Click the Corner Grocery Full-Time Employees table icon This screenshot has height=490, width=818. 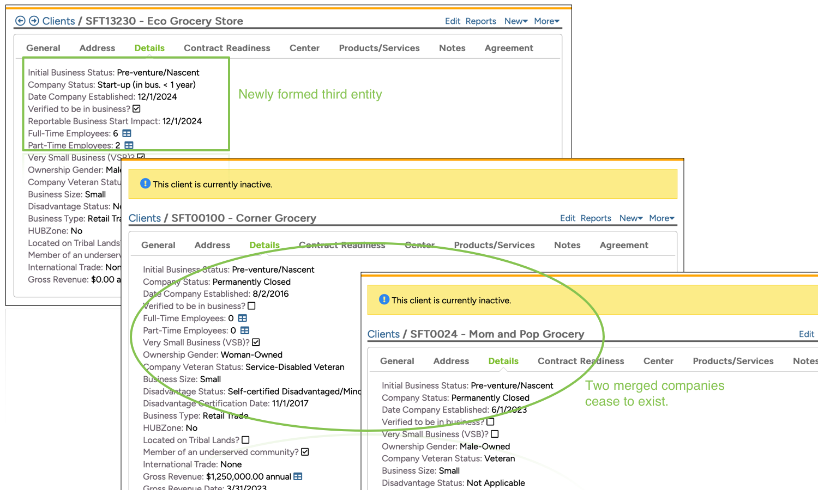coord(242,318)
